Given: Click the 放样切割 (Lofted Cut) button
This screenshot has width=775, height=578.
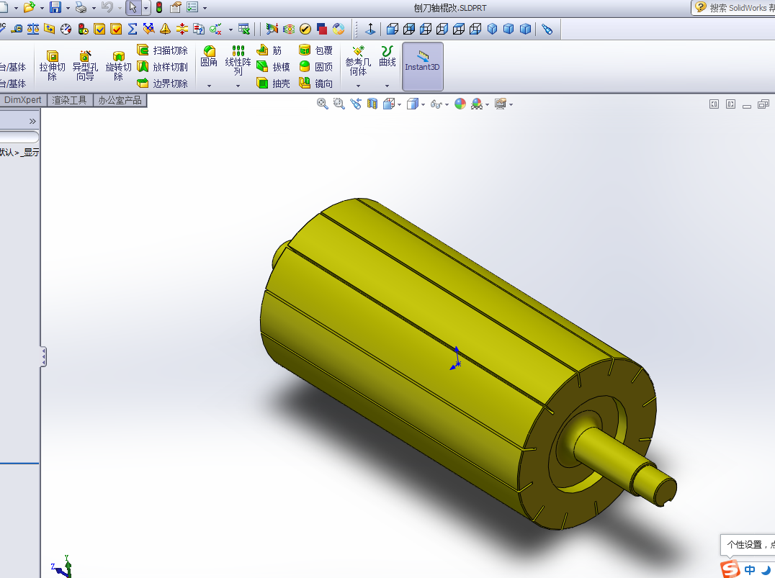Looking at the screenshot, I should 163,67.
